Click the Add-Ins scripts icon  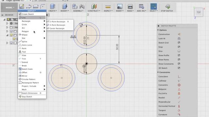(x=141, y=6)
